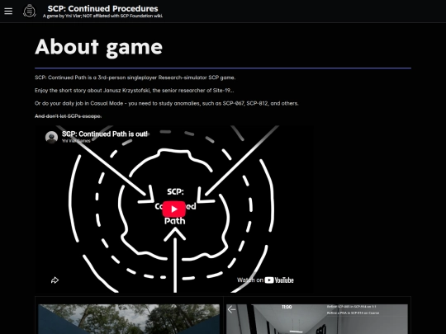Click the video channel avatar
This screenshot has height=334, width=446.
click(x=51, y=137)
